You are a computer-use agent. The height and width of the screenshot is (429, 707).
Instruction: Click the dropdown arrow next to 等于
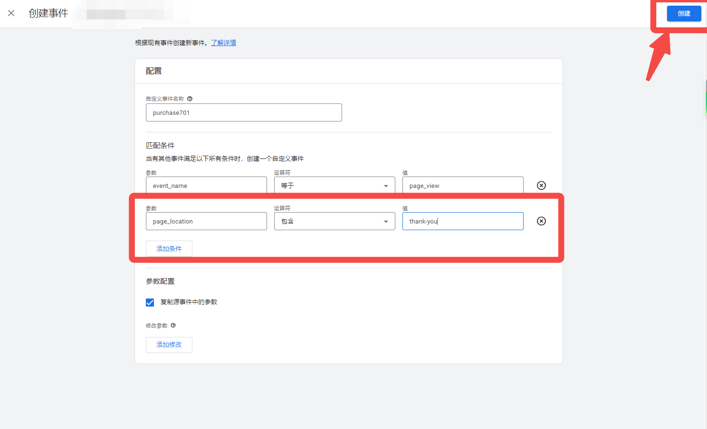pos(386,185)
